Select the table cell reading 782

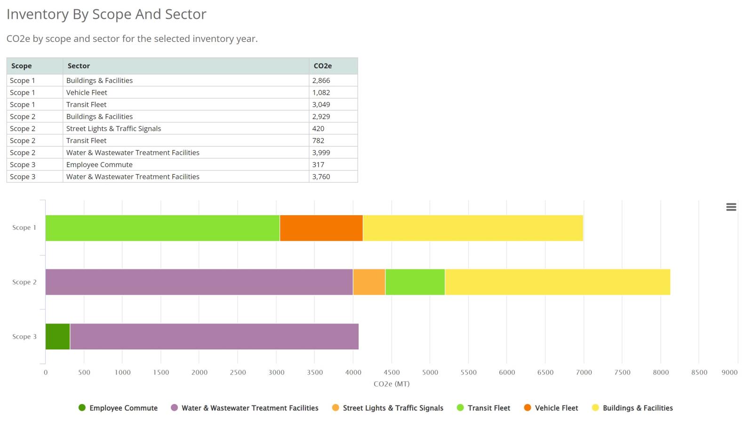[333, 140]
